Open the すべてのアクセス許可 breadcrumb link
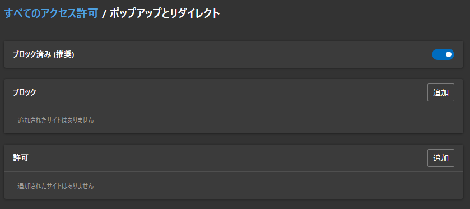The width and height of the screenshot is (470, 209). 51,13
